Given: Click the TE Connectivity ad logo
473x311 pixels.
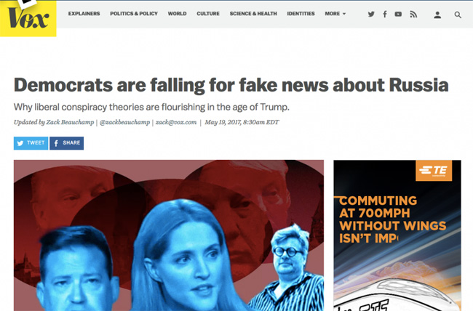Looking at the screenshot, I should click(434, 171).
